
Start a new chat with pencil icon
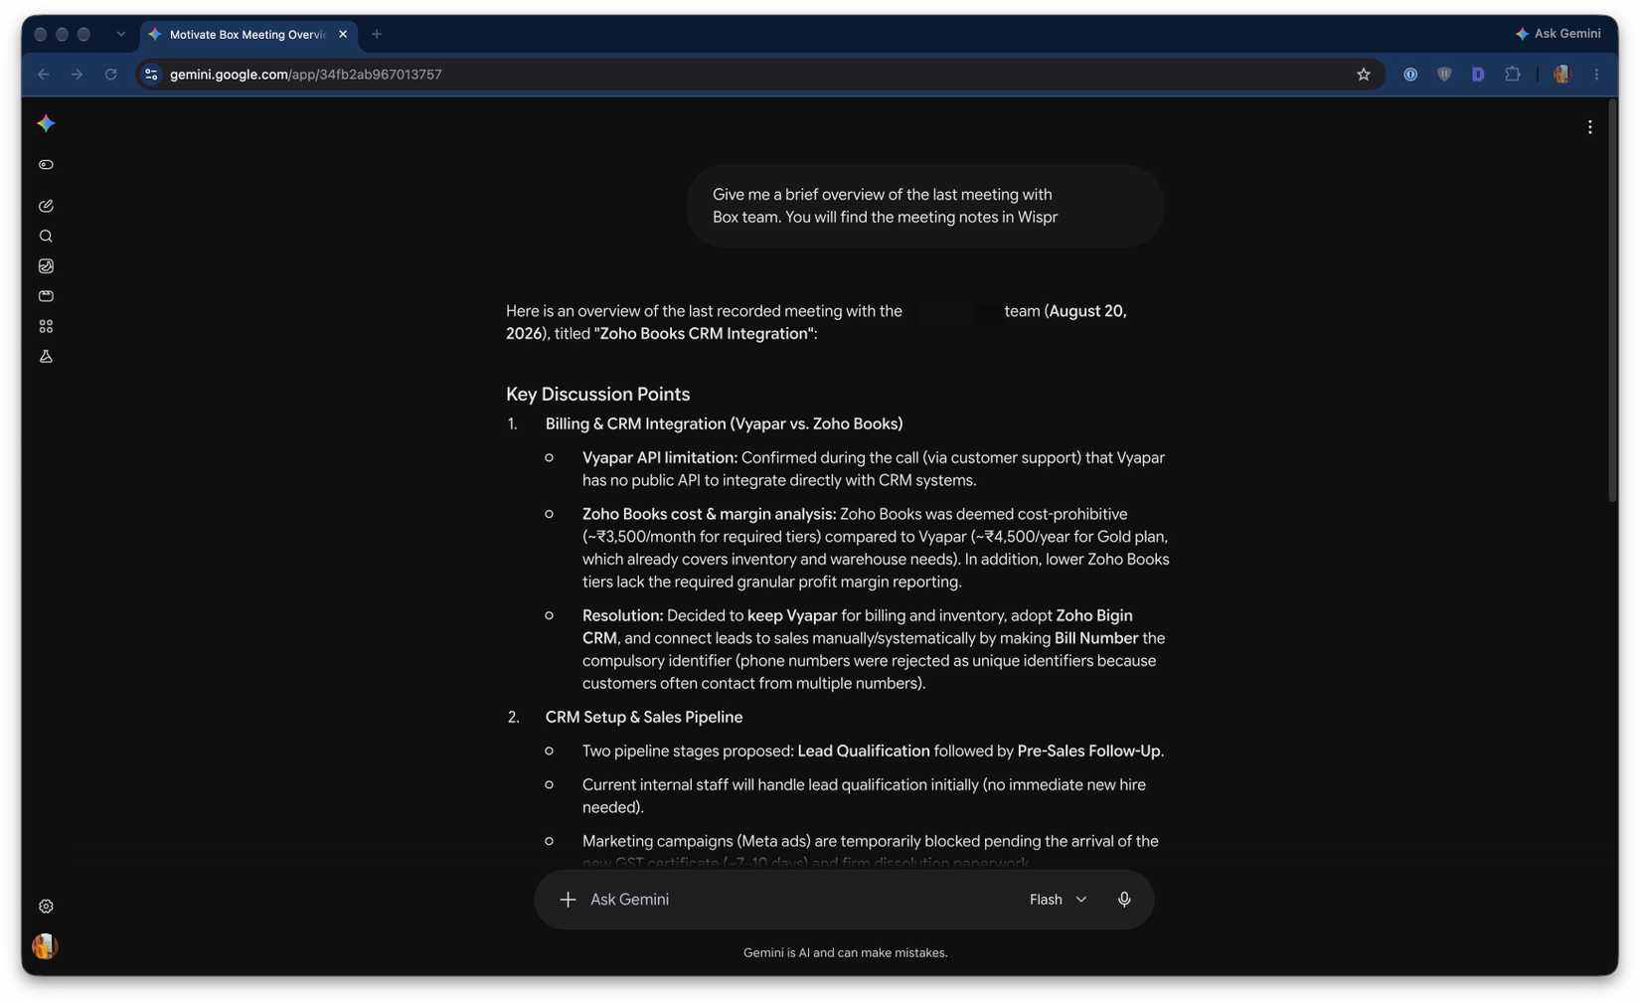pos(46,206)
